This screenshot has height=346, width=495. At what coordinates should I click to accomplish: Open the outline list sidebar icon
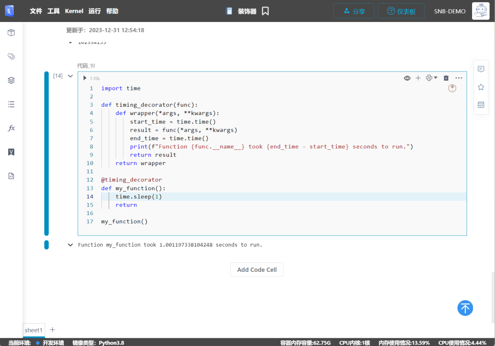[x=11, y=104]
